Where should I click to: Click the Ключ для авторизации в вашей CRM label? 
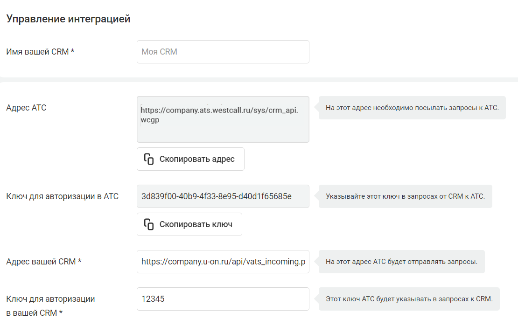point(50,305)
